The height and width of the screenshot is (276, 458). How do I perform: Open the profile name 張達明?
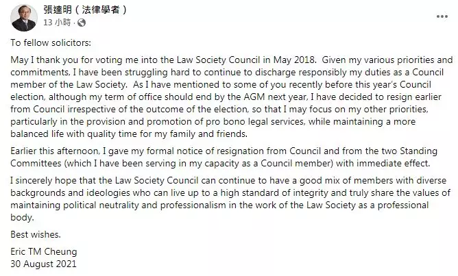coord(58,10)
